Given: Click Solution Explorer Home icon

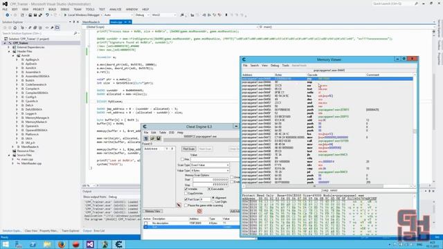Looking at the screenshot, I should coord(15,28).
